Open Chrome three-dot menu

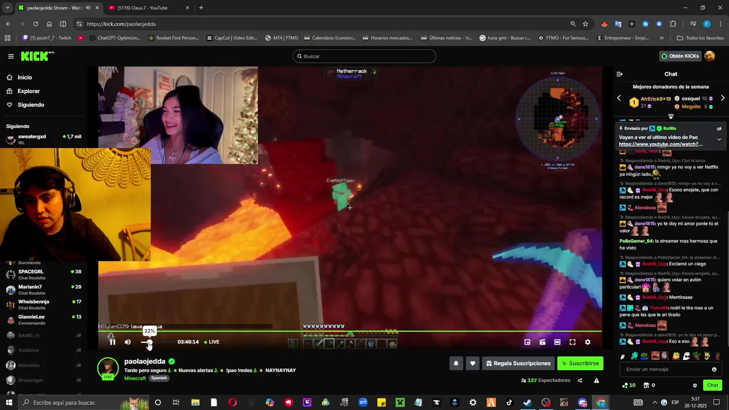[720, 24]
